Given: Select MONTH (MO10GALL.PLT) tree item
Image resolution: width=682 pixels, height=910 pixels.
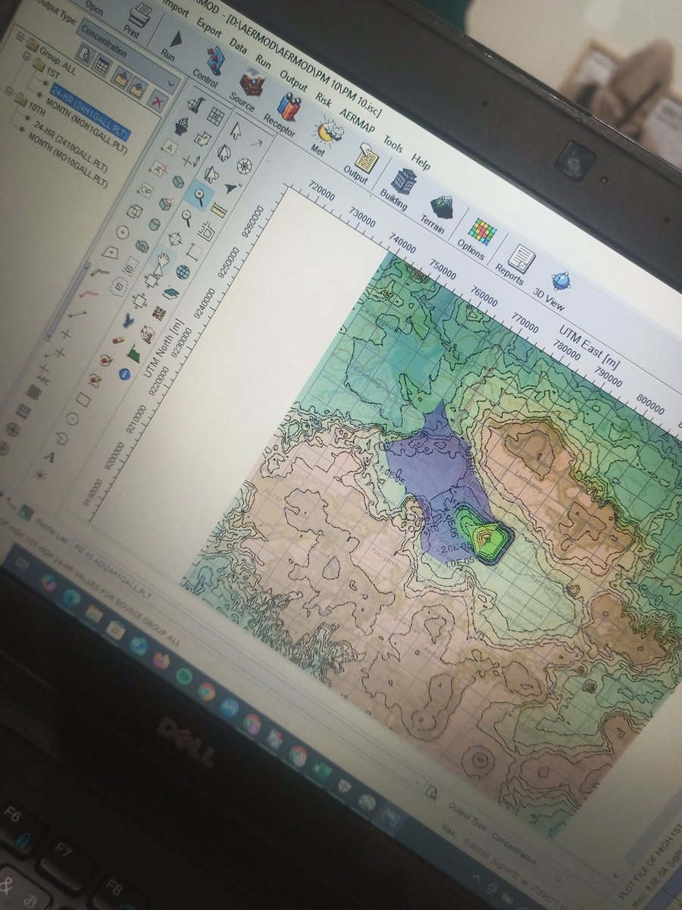Looking at the screenshot, I should click(70, 159).
